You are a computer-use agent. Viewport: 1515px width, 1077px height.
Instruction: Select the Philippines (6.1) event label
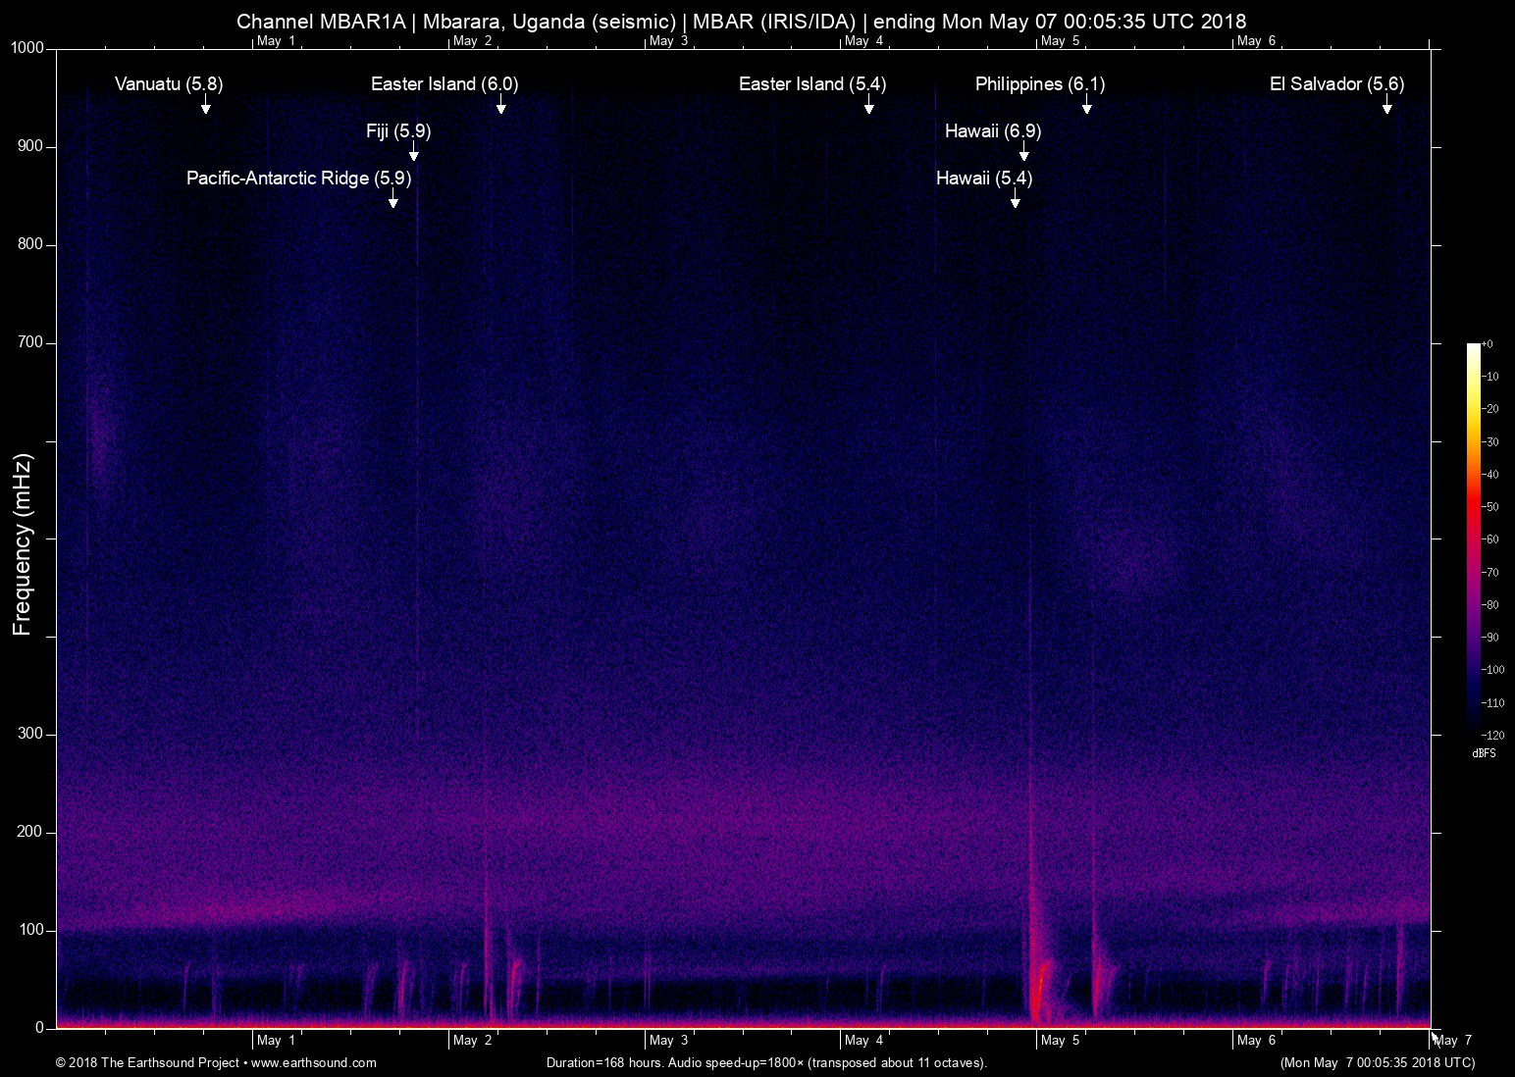(x=1039, y=84)
